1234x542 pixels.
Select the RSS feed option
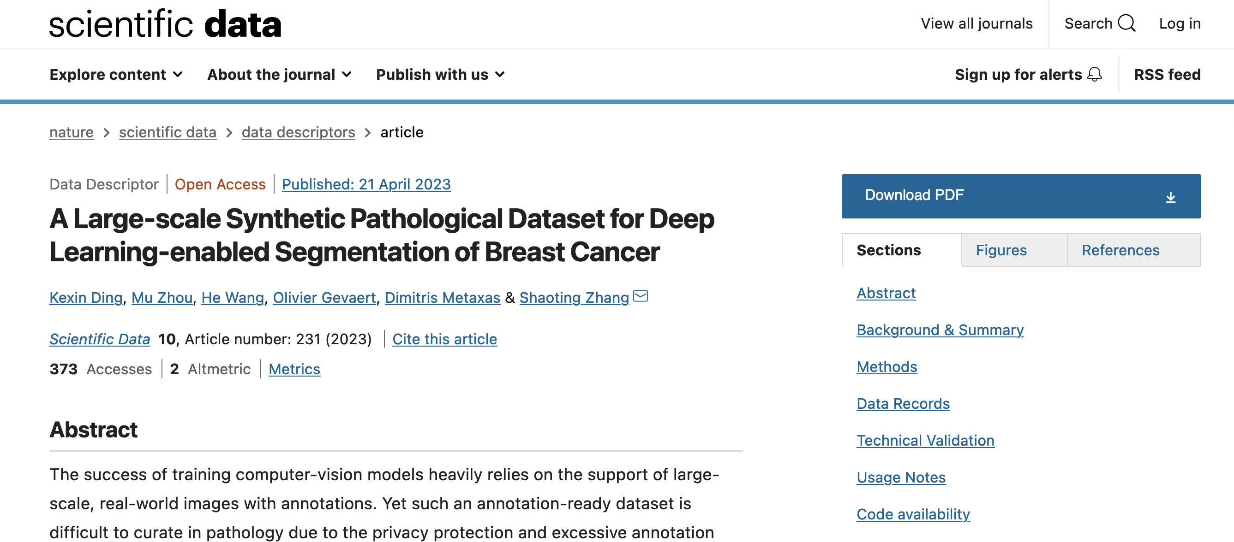pyautogui.click(x=1167, y=75)
